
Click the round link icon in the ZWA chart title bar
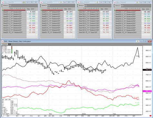tap(138, 41)
